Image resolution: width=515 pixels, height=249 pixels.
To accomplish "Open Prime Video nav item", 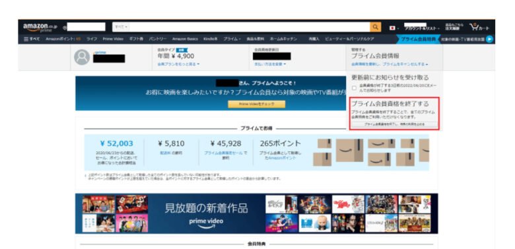I will (x=113, y=39).
